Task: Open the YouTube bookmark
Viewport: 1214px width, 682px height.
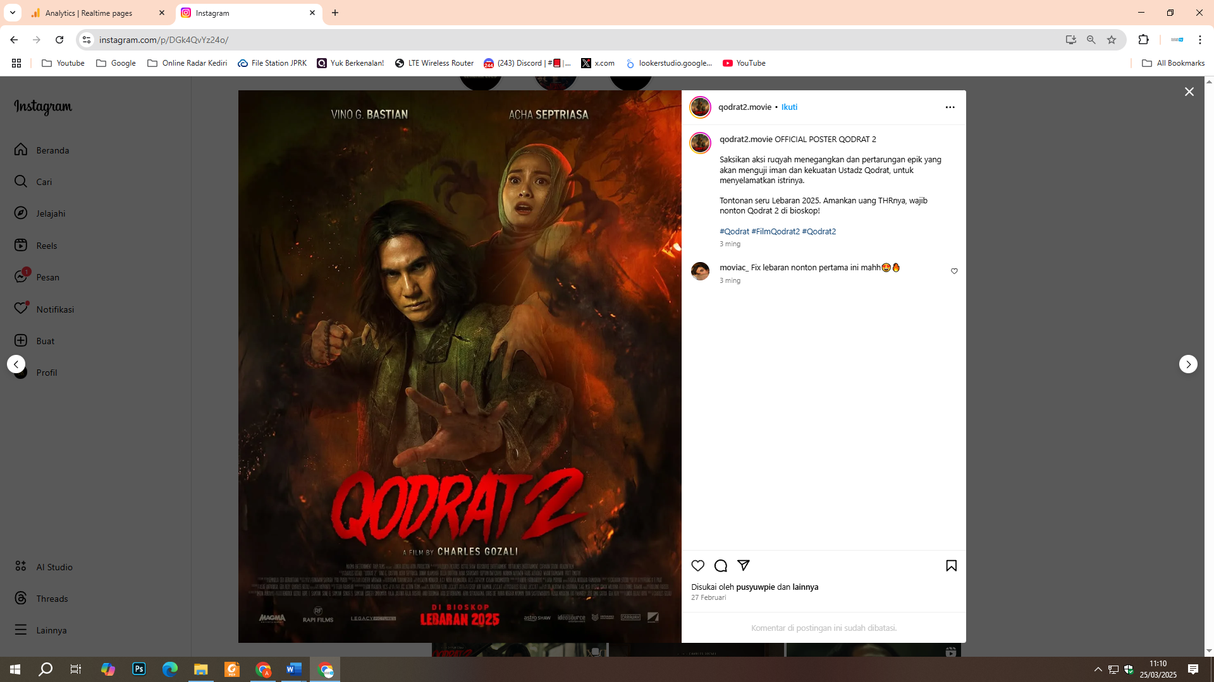Action: [x=744, y=63]
